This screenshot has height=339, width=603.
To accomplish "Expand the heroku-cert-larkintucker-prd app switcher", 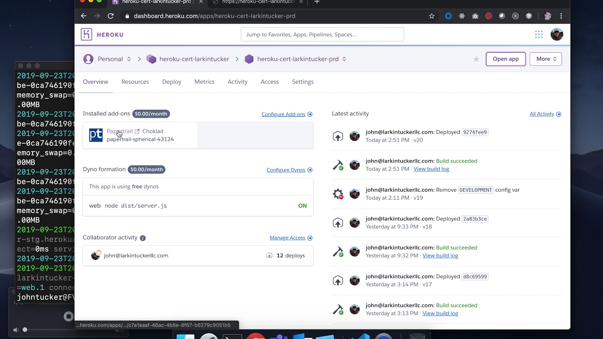I will (x=344, y=59).
